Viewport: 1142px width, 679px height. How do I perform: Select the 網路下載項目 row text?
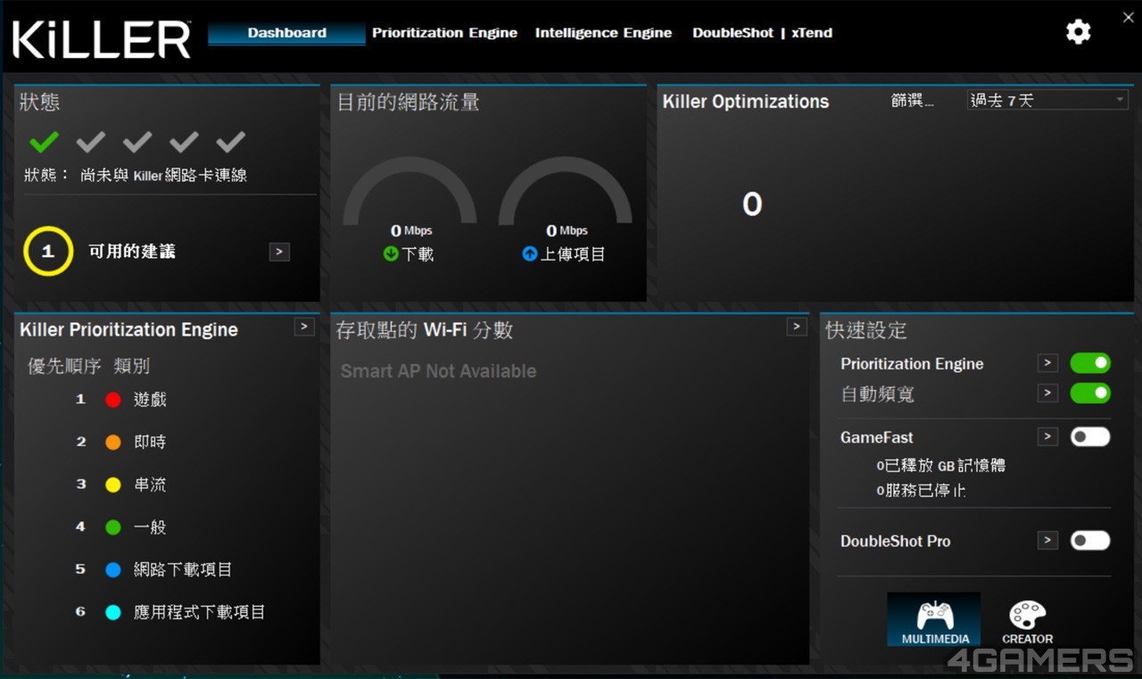(183, 570)
